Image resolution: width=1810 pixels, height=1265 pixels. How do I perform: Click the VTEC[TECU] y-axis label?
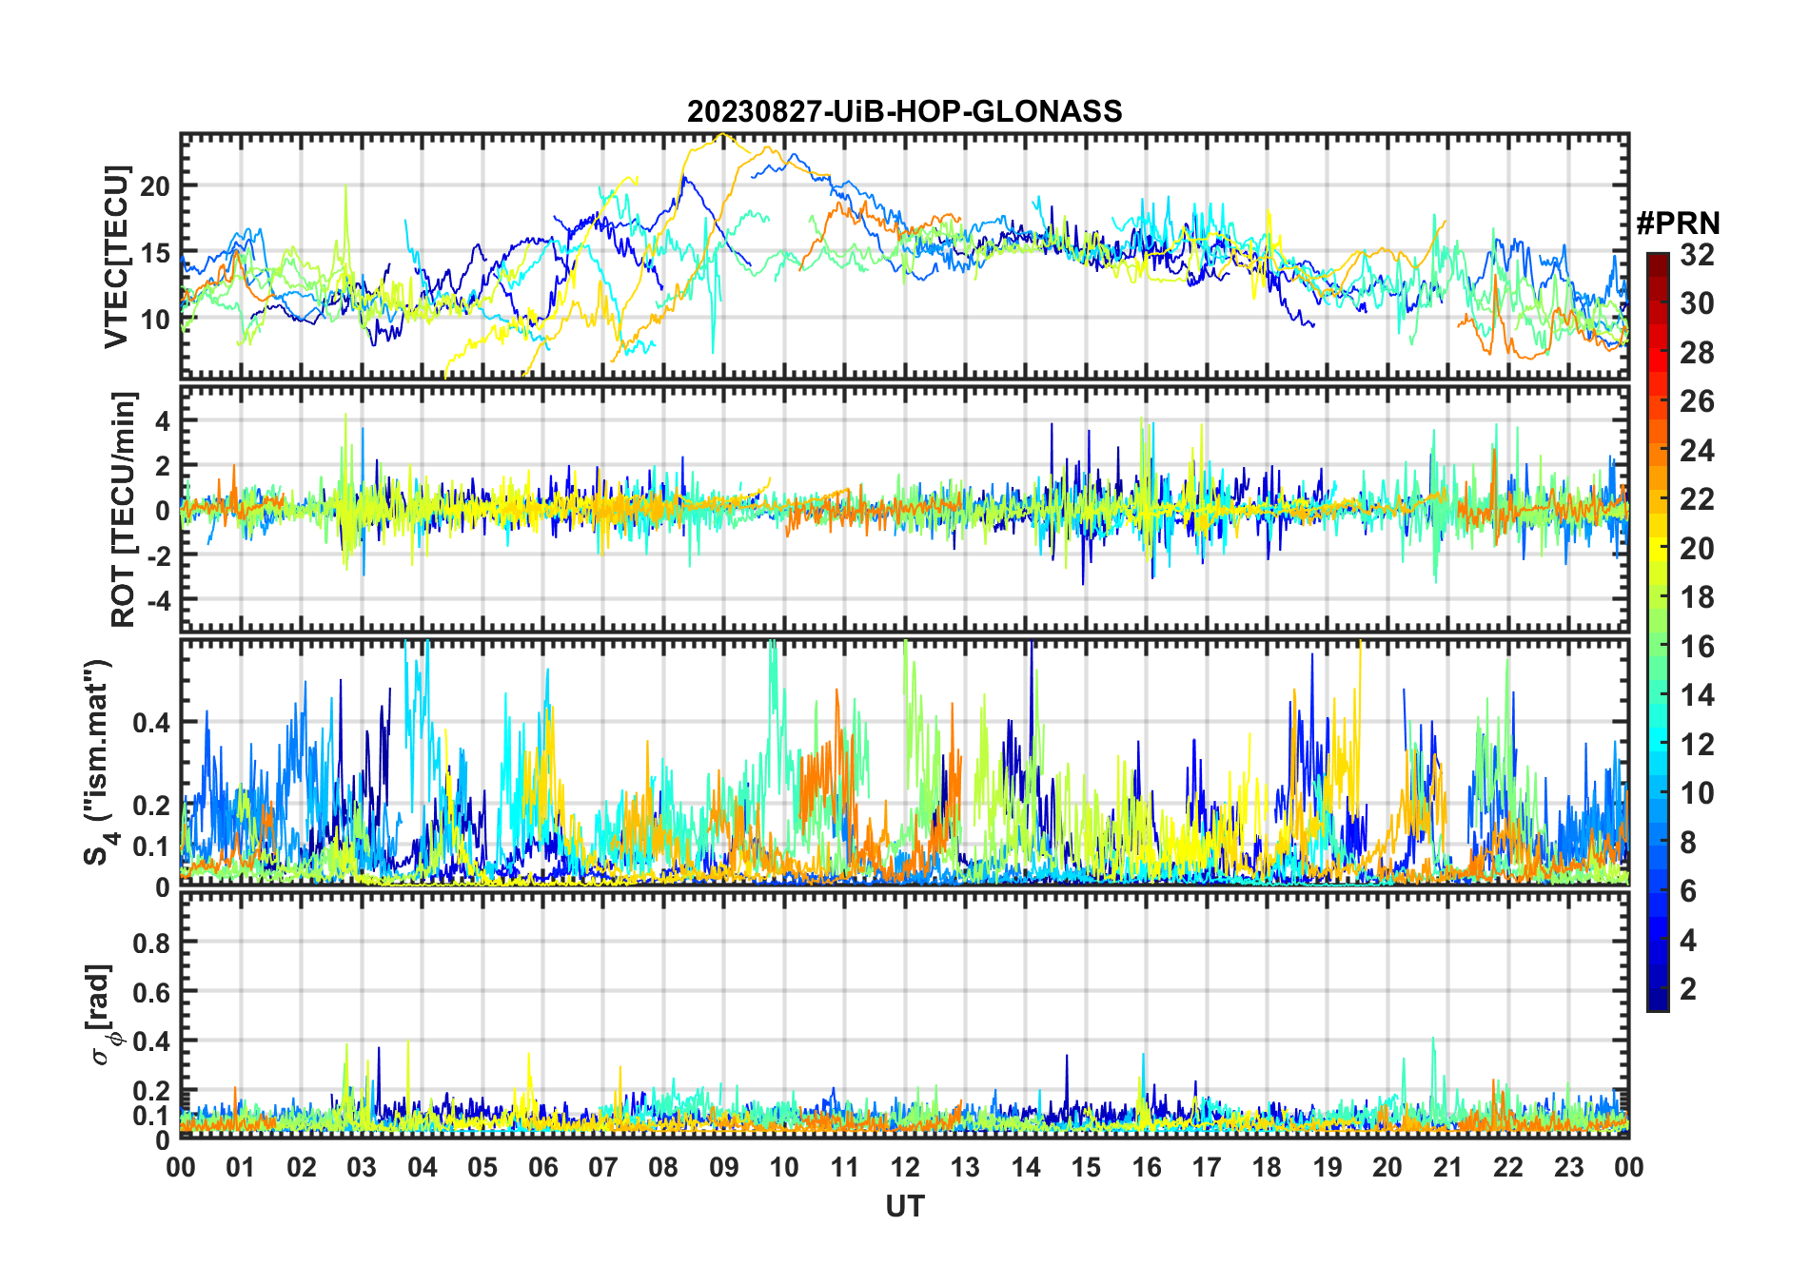[116, 257]
